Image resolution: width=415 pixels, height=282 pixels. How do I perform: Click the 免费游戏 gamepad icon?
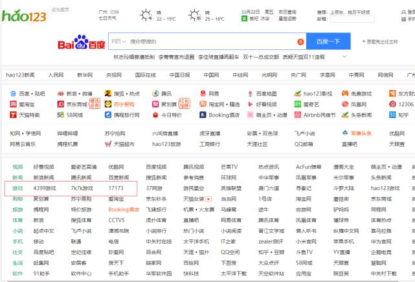[x=345, y=93]
